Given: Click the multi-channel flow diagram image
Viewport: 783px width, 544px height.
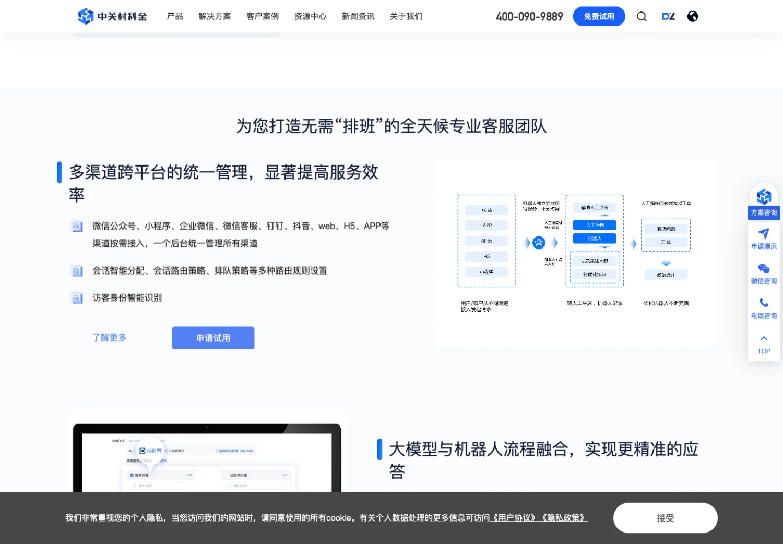Looking at the screenshot, I should (x=575, y=253).
